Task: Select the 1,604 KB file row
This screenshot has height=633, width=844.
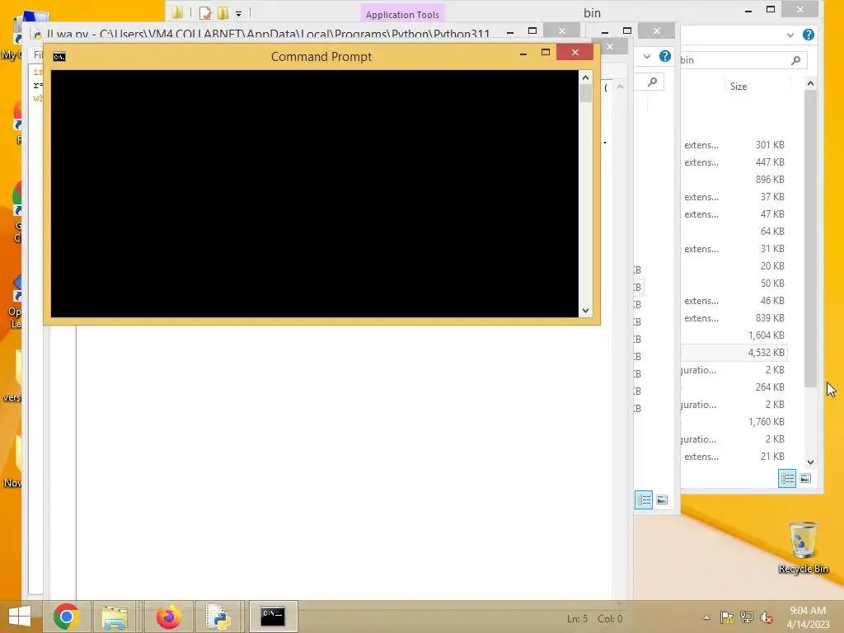Action: pos(734,335)
